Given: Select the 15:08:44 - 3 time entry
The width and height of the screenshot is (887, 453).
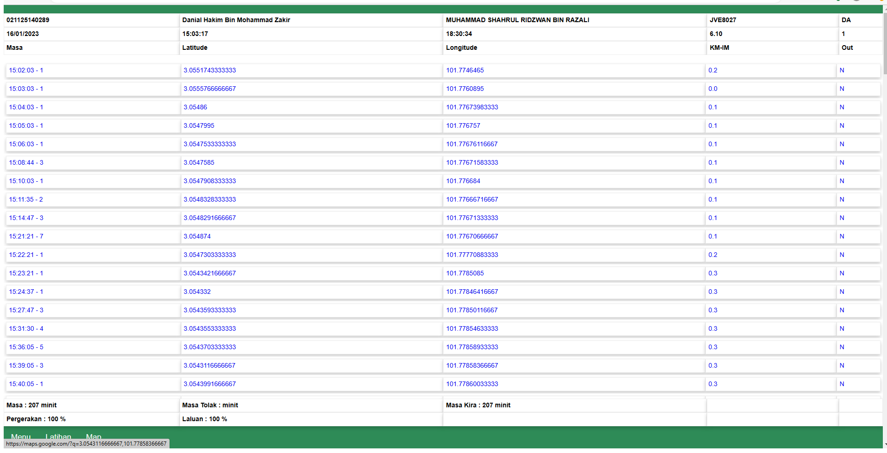Looking at the screenshot, I should tap(26, 162).
